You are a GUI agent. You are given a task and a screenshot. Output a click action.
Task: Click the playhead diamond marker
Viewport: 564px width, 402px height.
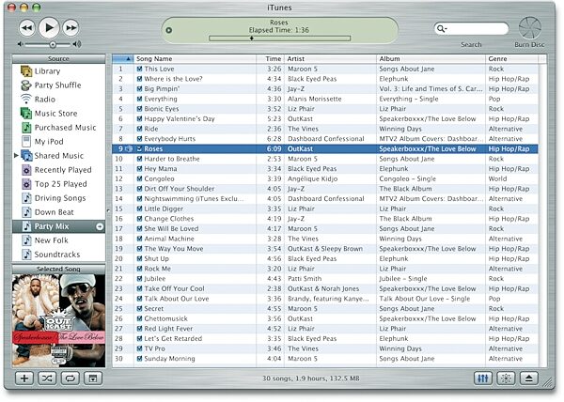251,39
